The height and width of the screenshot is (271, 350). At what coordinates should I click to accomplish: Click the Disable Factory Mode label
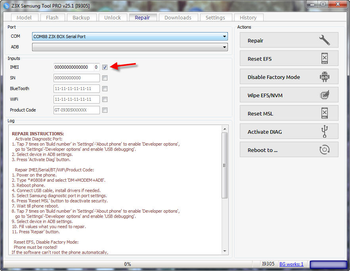(x=273, y=77)
